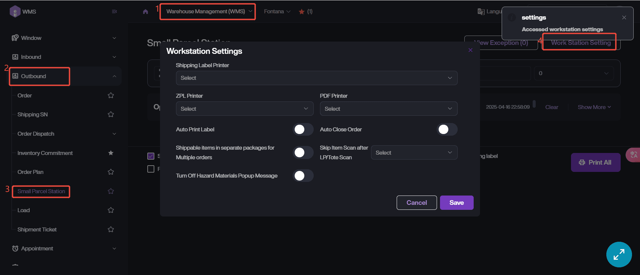This screenshot has width=640, height=275.
Task: Open Order menu item
Action: pos(25,95)
